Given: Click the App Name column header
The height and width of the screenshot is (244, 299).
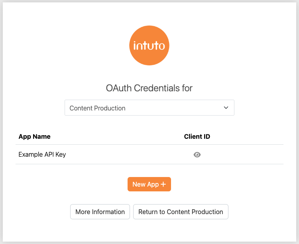Looking at the screenshot, I should 35,136.
